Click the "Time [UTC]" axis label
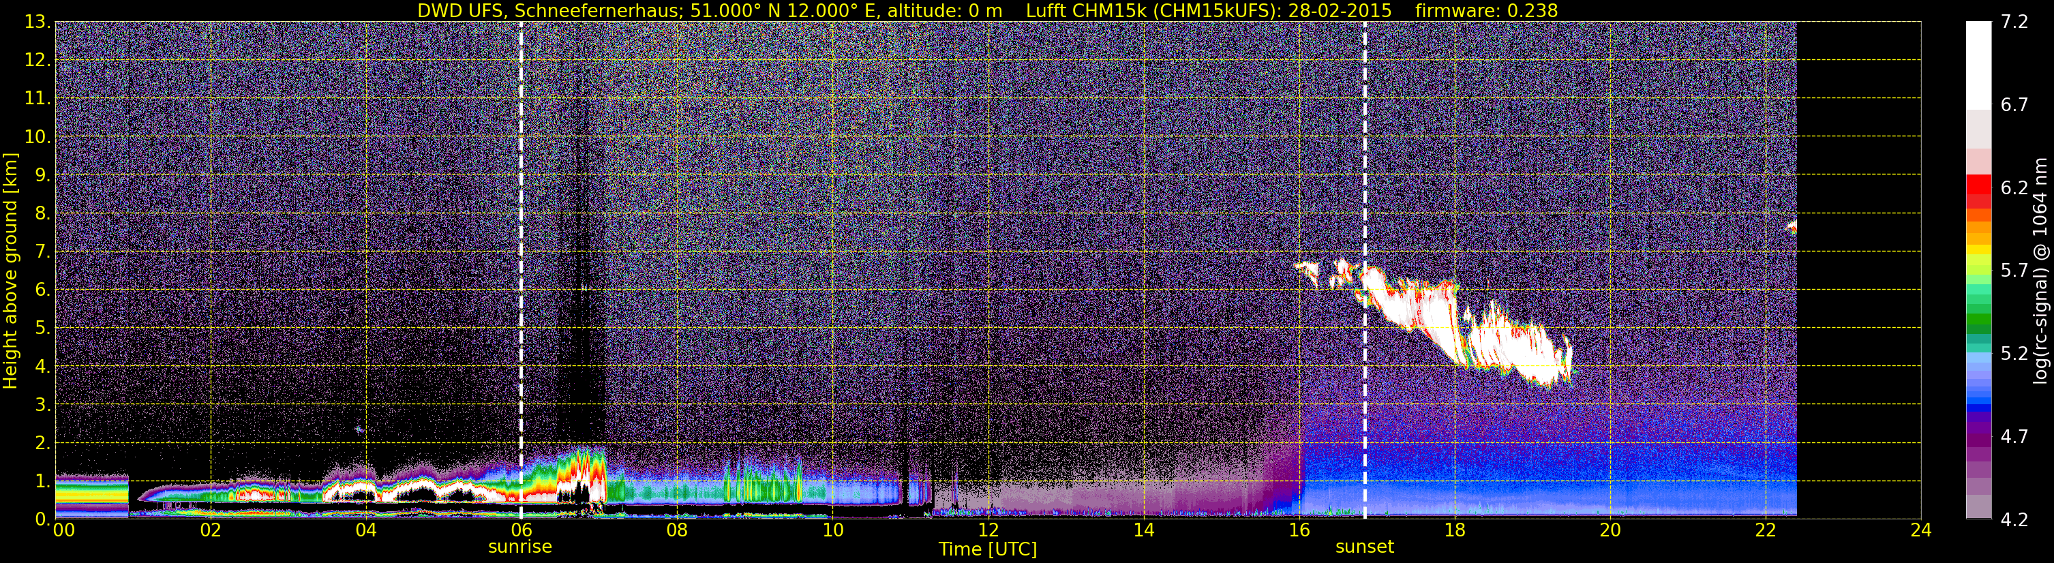Viewport: 2054px width, 563px height. pyautogui.click(x=988, y=549)
